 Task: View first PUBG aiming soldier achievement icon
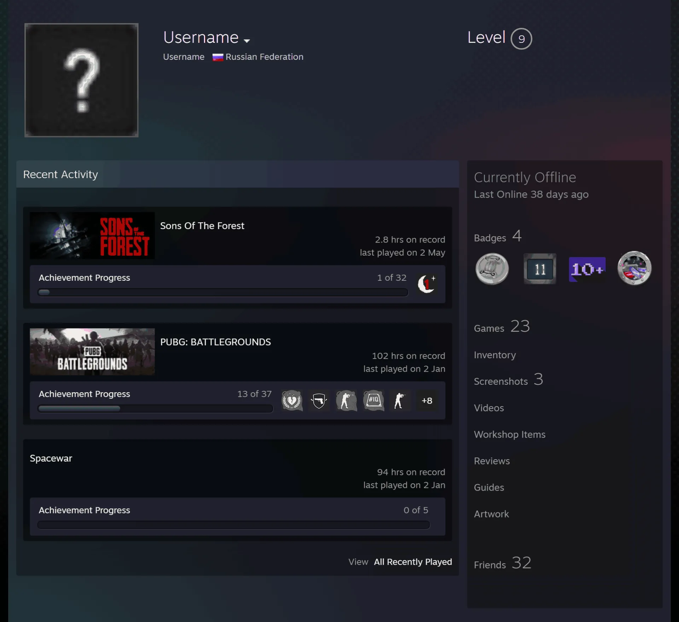click(346, 400)
